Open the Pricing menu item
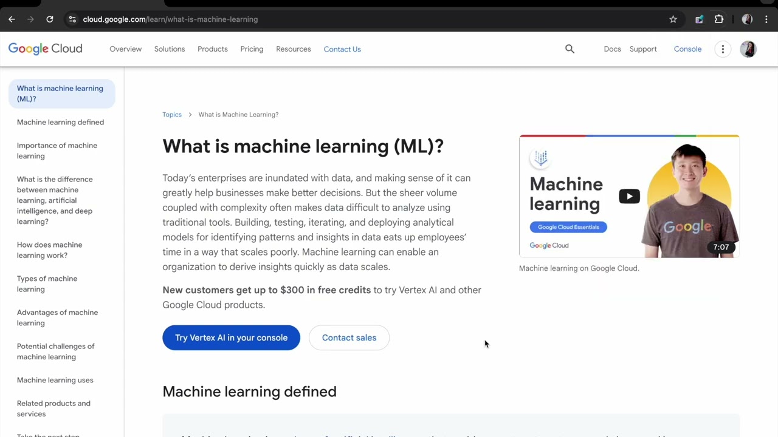The width and height of the screenshot is (778, 437). point(252,49)
